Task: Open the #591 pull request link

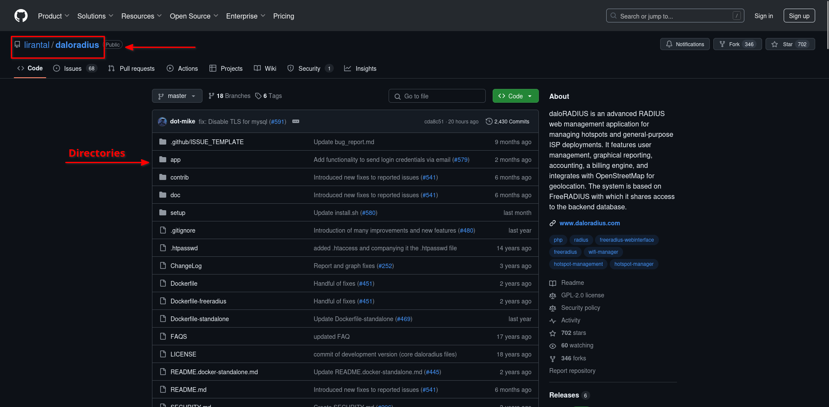Action: click(x=278, y=122)
